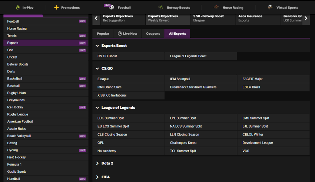
Task: Click LIVE badge next to Tennis
Action: [x=82, y=36]
